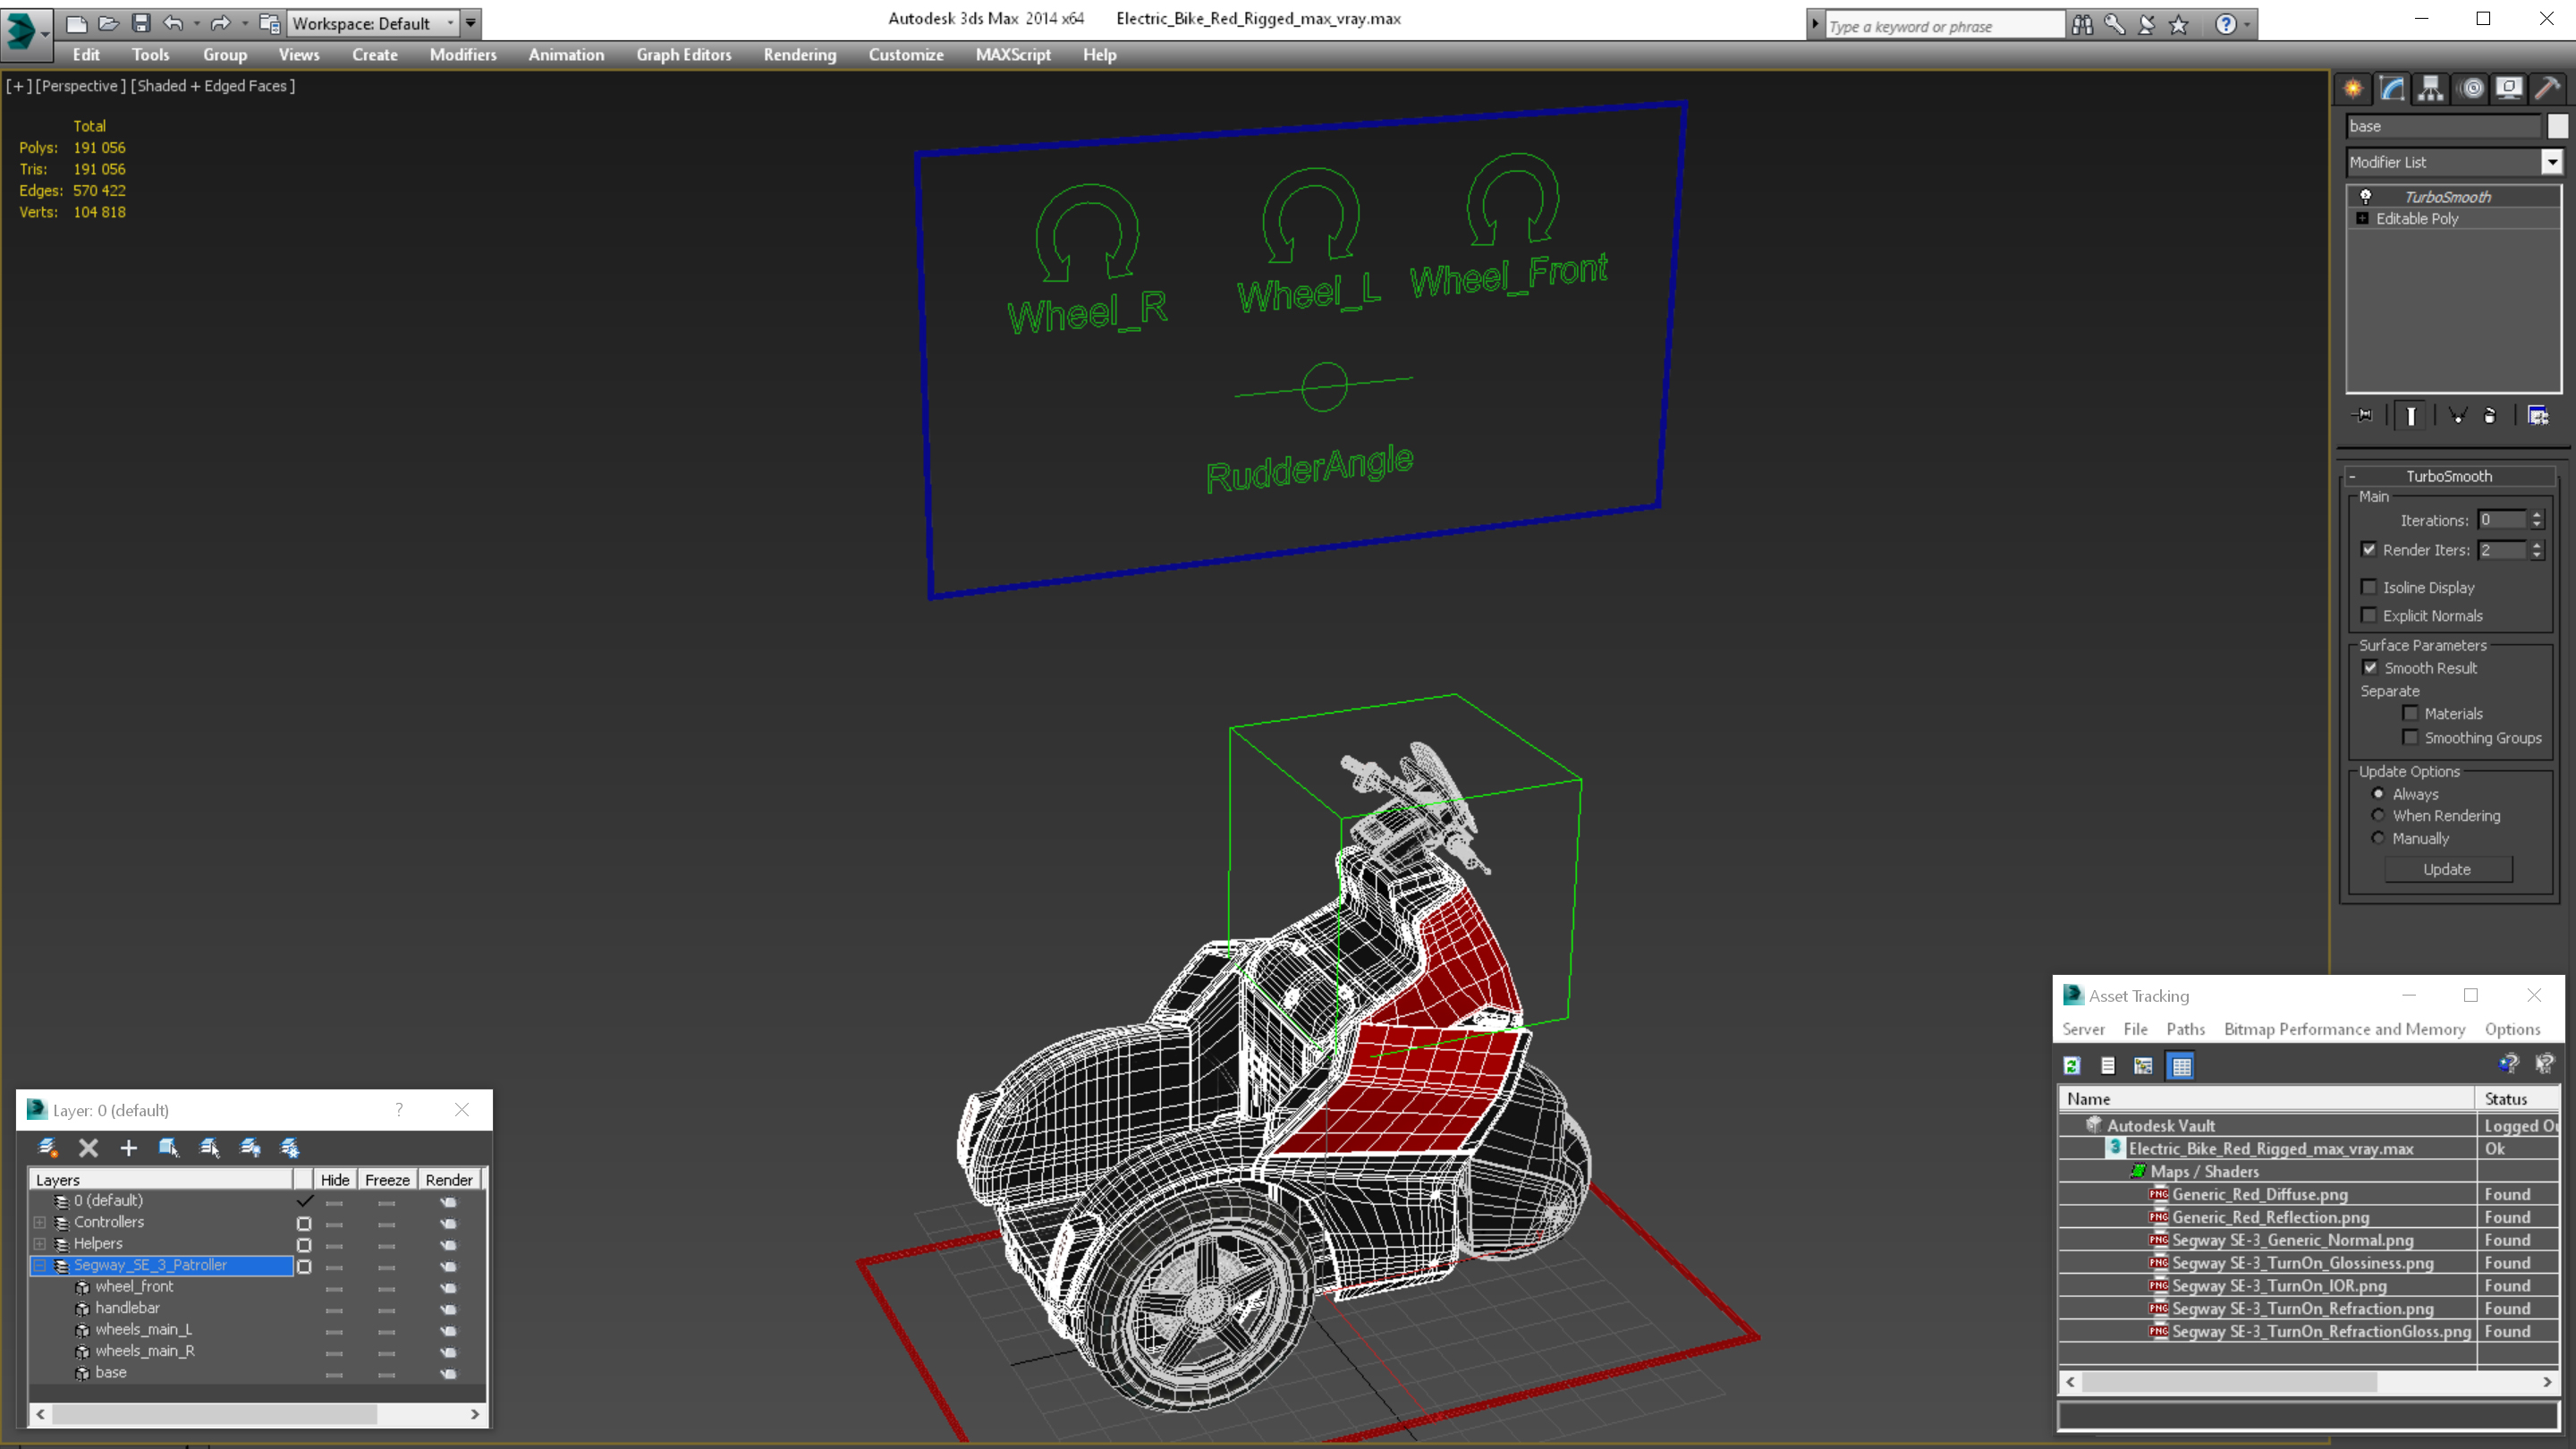Click Freeze/Unfreeze All Layers snowflake icon
Image resolution: width=2576 pixels, height=1449 pixels.
click(290, 1148)
